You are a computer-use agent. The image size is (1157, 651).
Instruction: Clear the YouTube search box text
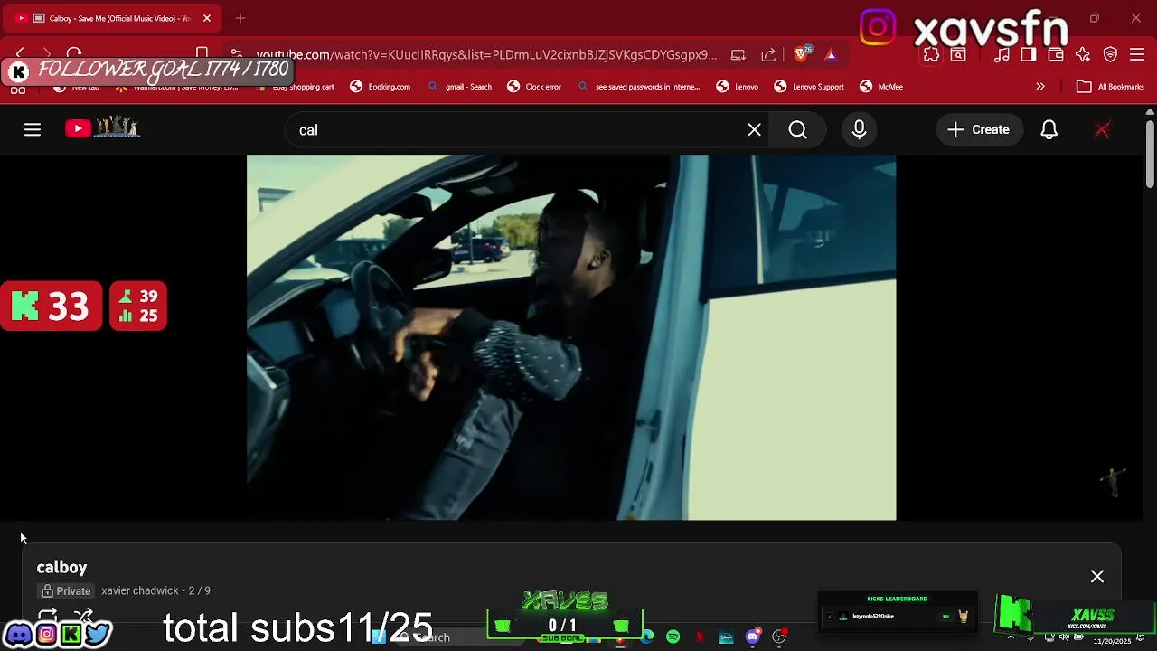click(755, 129)
